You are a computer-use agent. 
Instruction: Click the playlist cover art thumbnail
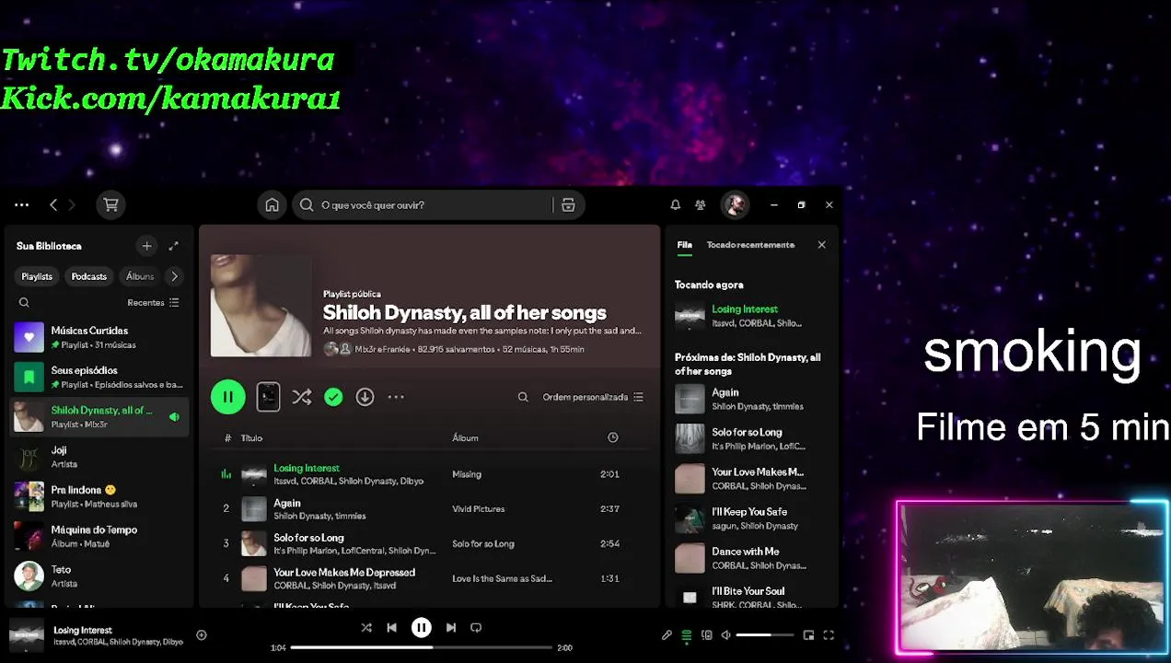point(261,306)
